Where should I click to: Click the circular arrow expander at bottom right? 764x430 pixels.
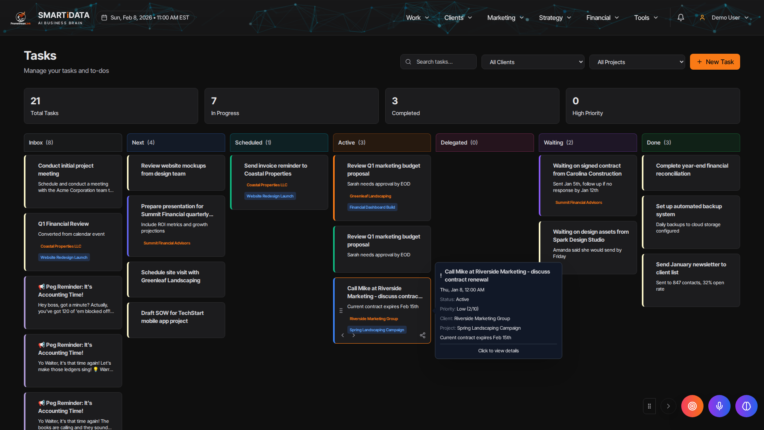click(x=668, y=406)
